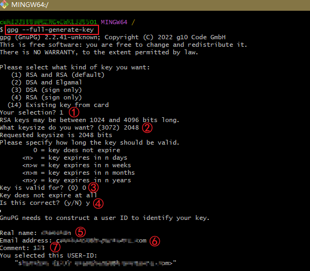Click the Git Bash MINGW64 title icon

point(4,4)
